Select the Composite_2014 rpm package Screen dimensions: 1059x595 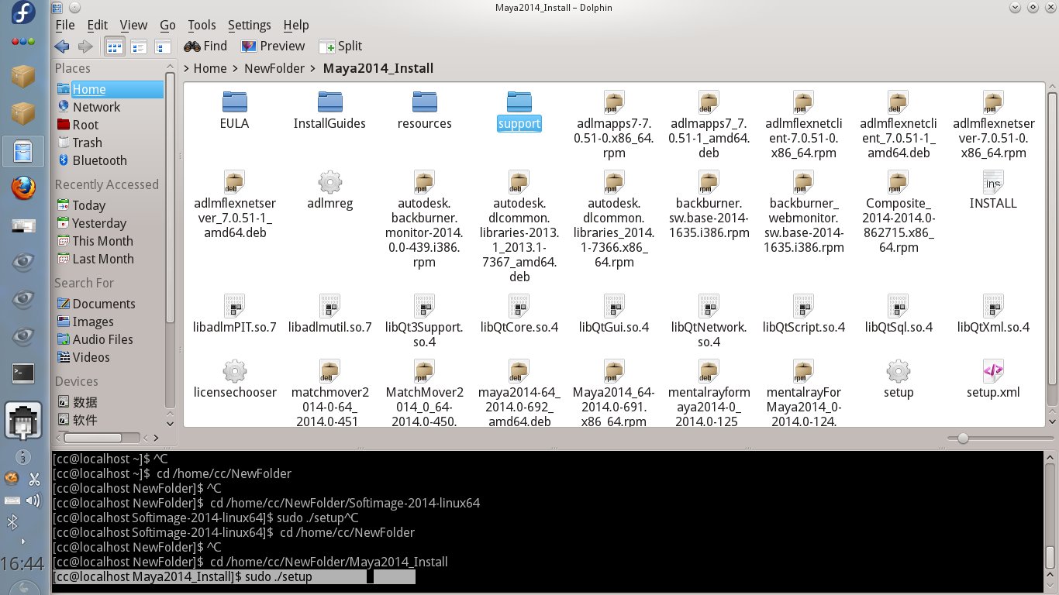click(899, 212)
